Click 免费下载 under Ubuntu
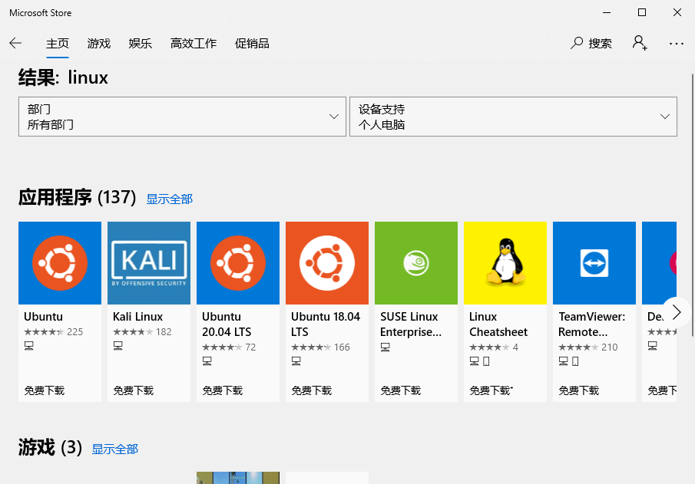Screen dimensions: 695x484 pos(45,390)
